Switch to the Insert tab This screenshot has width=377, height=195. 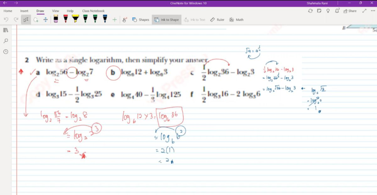[x=24, y=11]
